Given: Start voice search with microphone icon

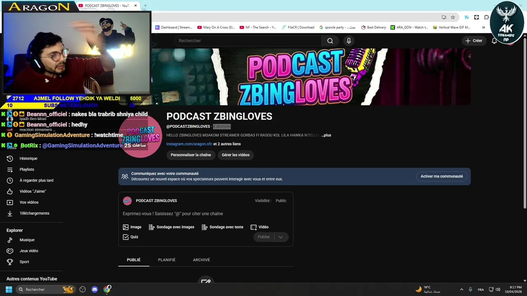Looking at the screenshot, I should [349, 41].
